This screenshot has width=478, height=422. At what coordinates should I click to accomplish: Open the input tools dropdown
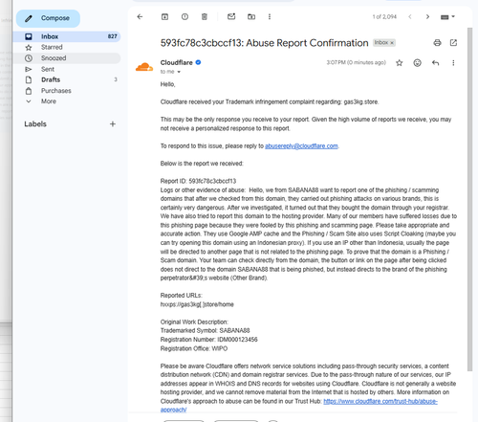pos(447,17)
